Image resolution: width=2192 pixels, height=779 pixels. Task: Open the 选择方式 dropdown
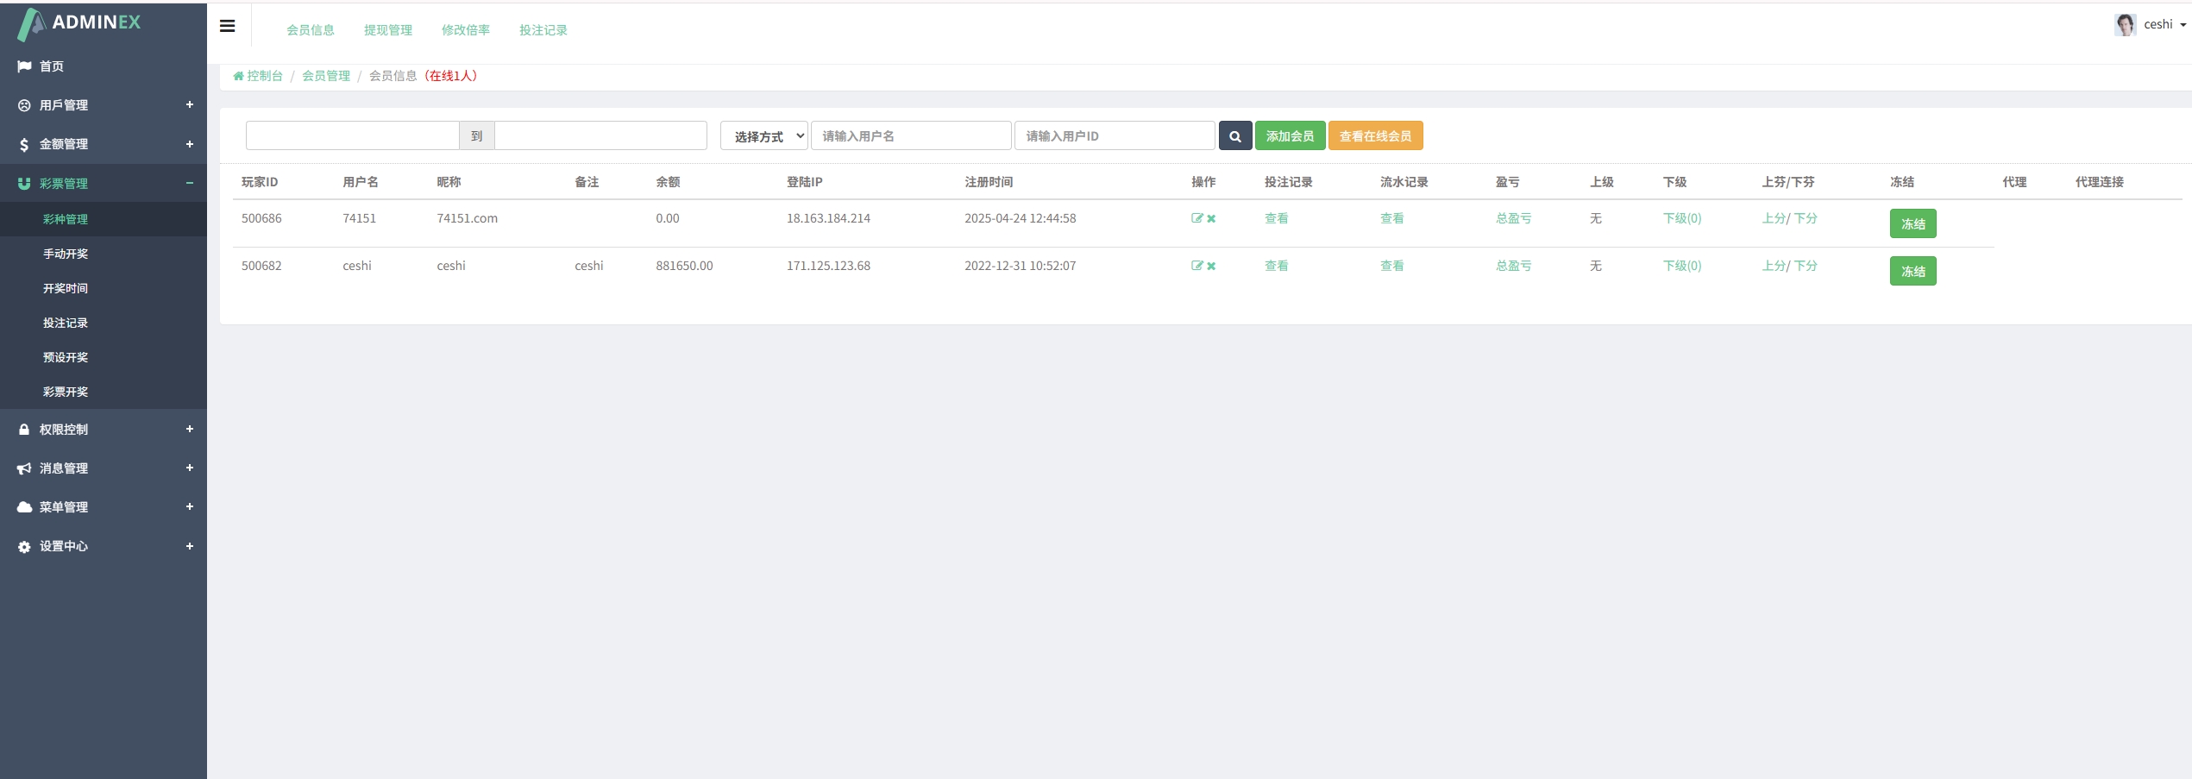(x=763, y=136)
